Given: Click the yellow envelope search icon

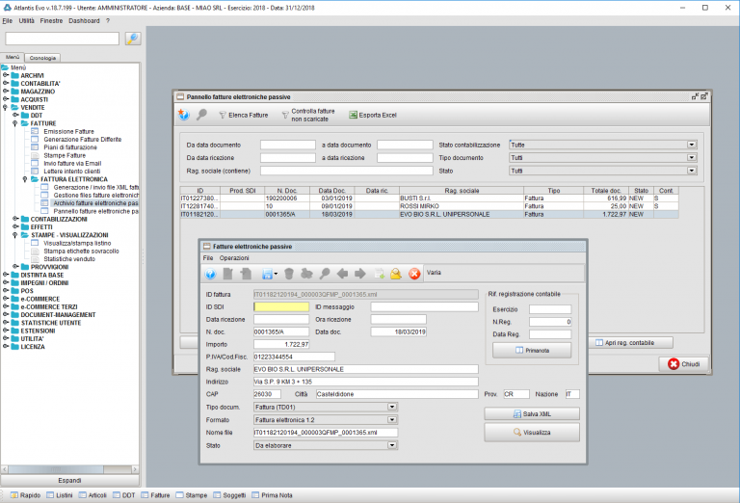Looking at the screenshot, I should click(x=396, y=274).
